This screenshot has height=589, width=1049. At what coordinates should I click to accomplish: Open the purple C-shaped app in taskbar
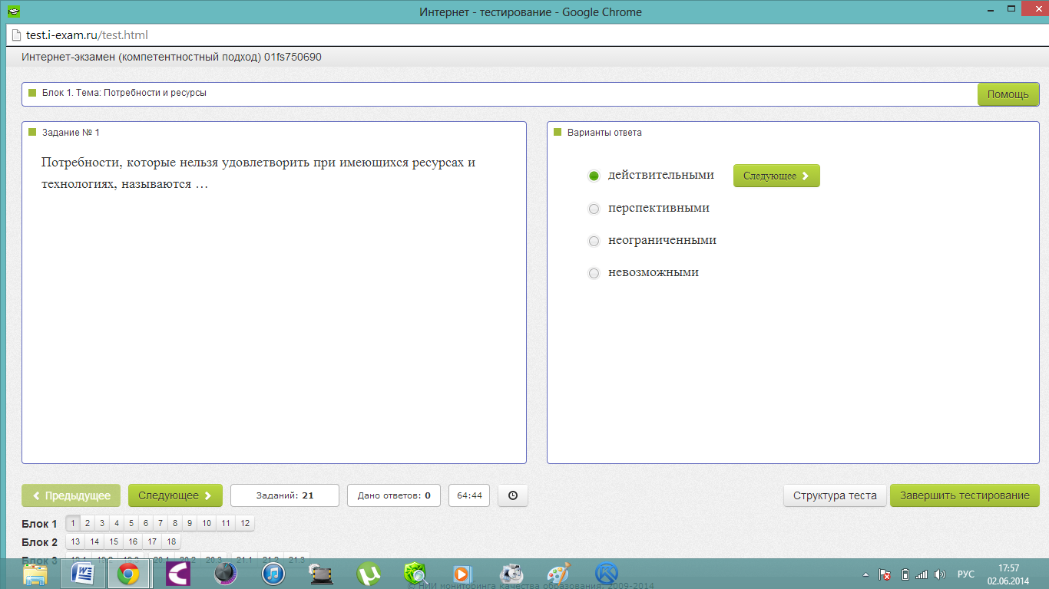178,574
